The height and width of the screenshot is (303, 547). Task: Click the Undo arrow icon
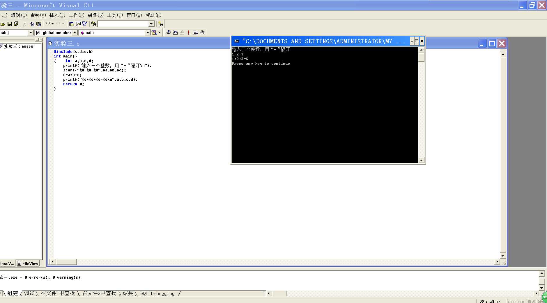coord(48,24)
